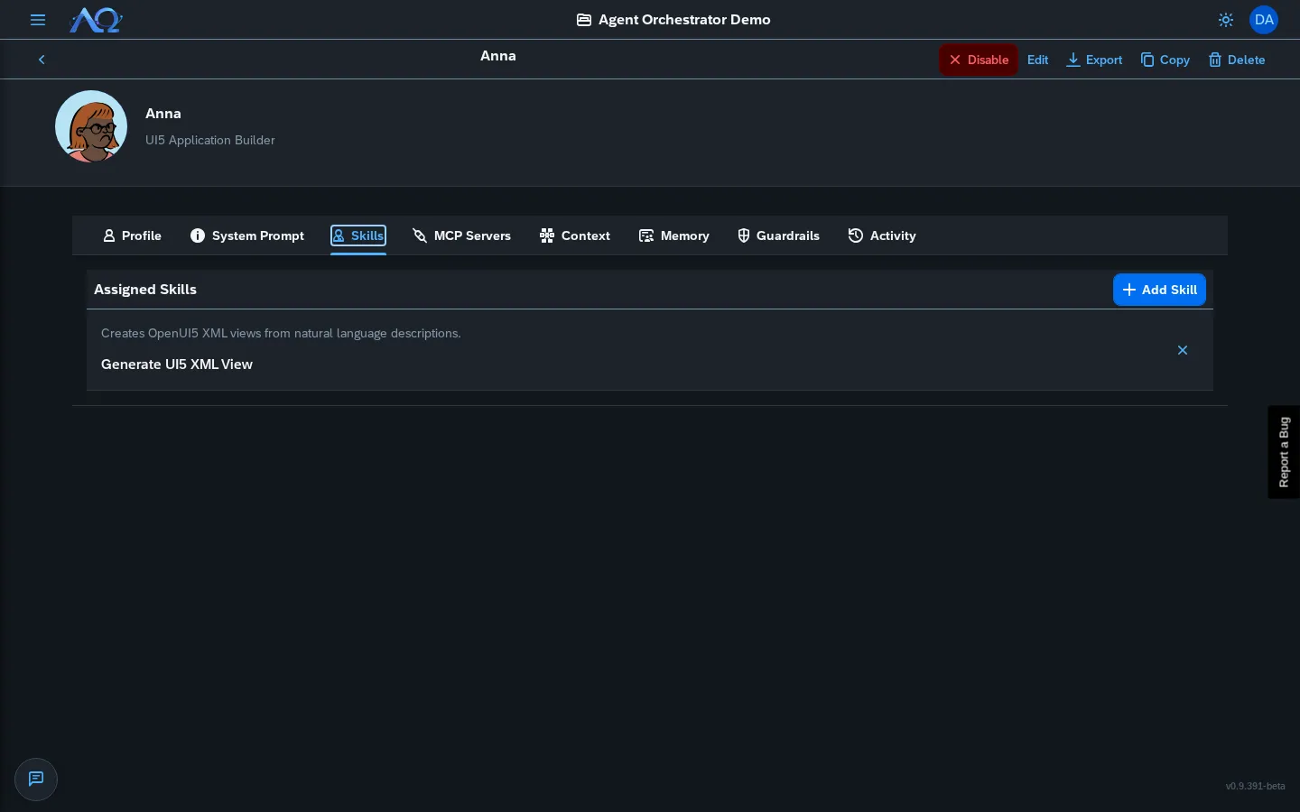
Task: Click the UI5 Application Builder subtitle
Action: click(x=210, y=140)
